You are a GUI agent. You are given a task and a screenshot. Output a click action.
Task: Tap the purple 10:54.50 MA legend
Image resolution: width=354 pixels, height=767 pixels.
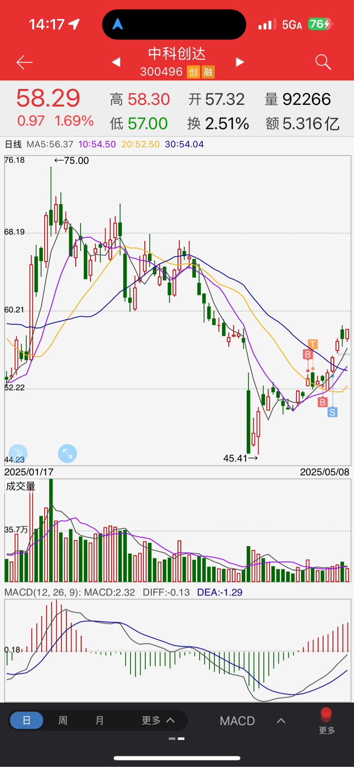(97, 144)
